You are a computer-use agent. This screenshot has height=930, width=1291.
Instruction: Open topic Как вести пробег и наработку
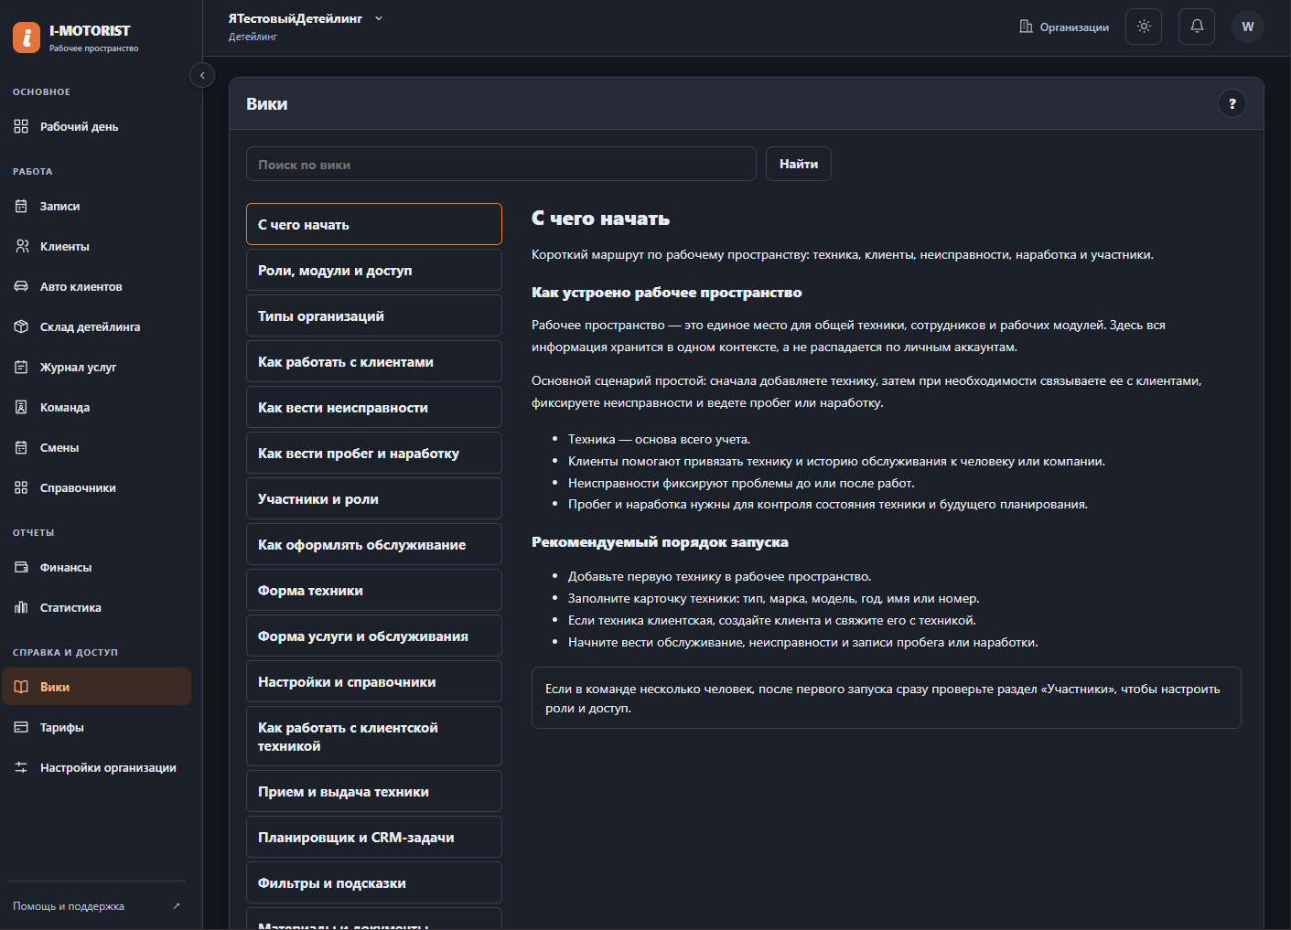point(374,453)
